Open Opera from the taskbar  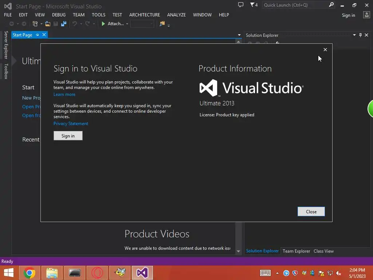tap(97, 273)
